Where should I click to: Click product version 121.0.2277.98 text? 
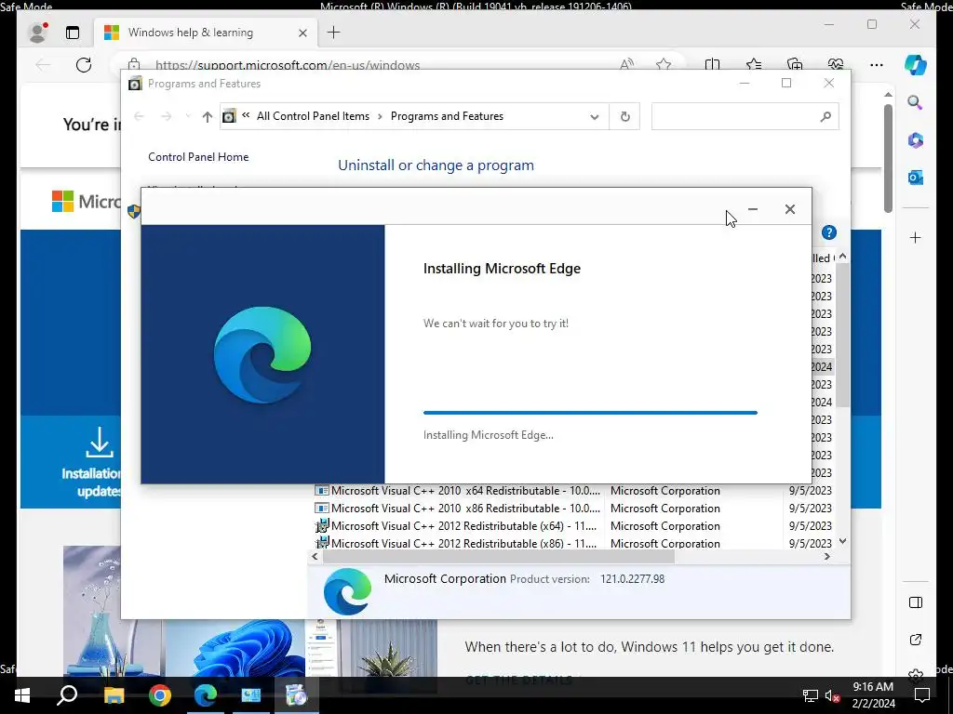[x=632, y=578]
